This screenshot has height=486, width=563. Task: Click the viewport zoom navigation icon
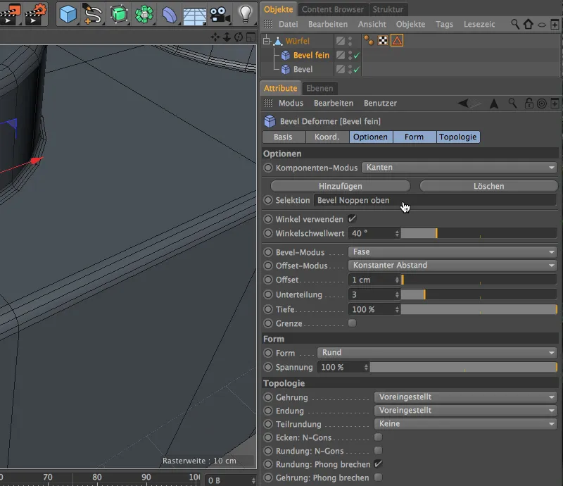[x=227, y=37]
